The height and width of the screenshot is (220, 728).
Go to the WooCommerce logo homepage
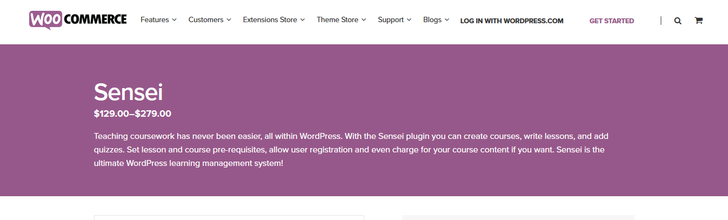tap(78, 20)
